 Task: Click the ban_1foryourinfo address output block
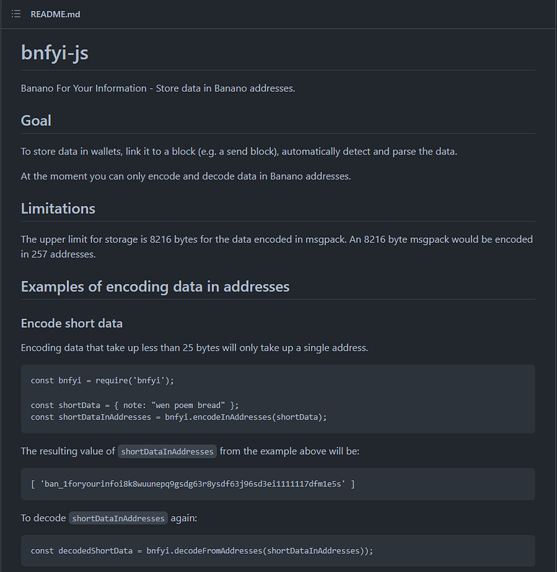(278, 484)
